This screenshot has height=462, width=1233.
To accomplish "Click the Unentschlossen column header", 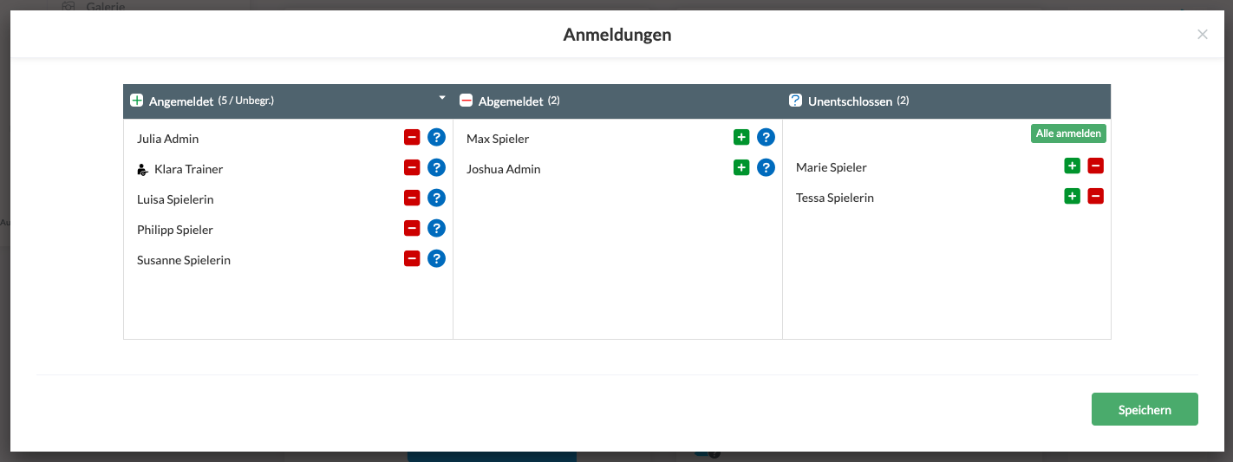I will (850, 101).
